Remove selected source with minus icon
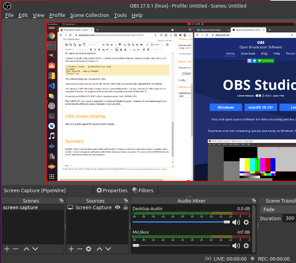Viewport: 296px width, 263px height. click(x=80, y=249)
